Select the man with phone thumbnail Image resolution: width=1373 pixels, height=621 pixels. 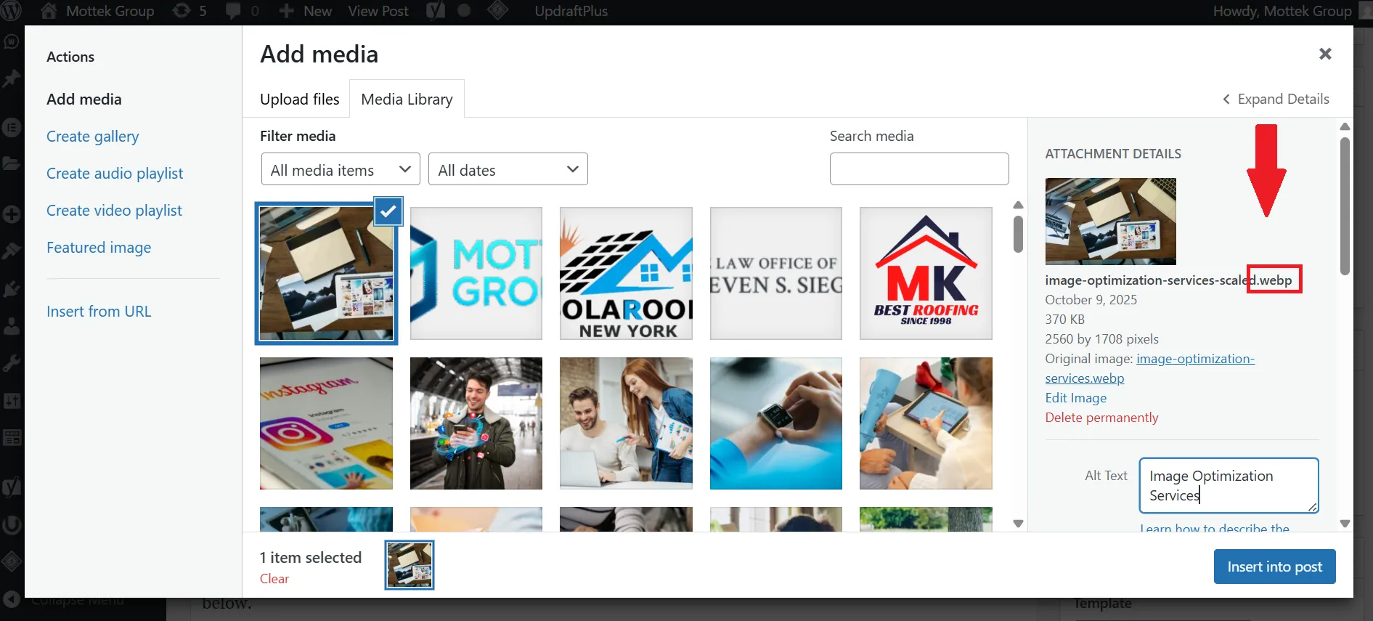(x=476, y=423)
